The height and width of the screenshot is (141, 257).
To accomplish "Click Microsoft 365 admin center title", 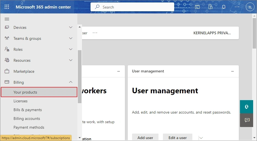I will pos(43,7).
